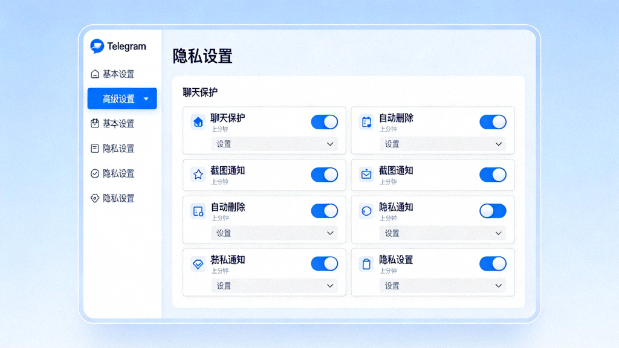The width and height of the screenshot is (619, 348).
Task: Click the shield icon beside 热私通知
Action: pyautogui.click(x=197, y=264)
